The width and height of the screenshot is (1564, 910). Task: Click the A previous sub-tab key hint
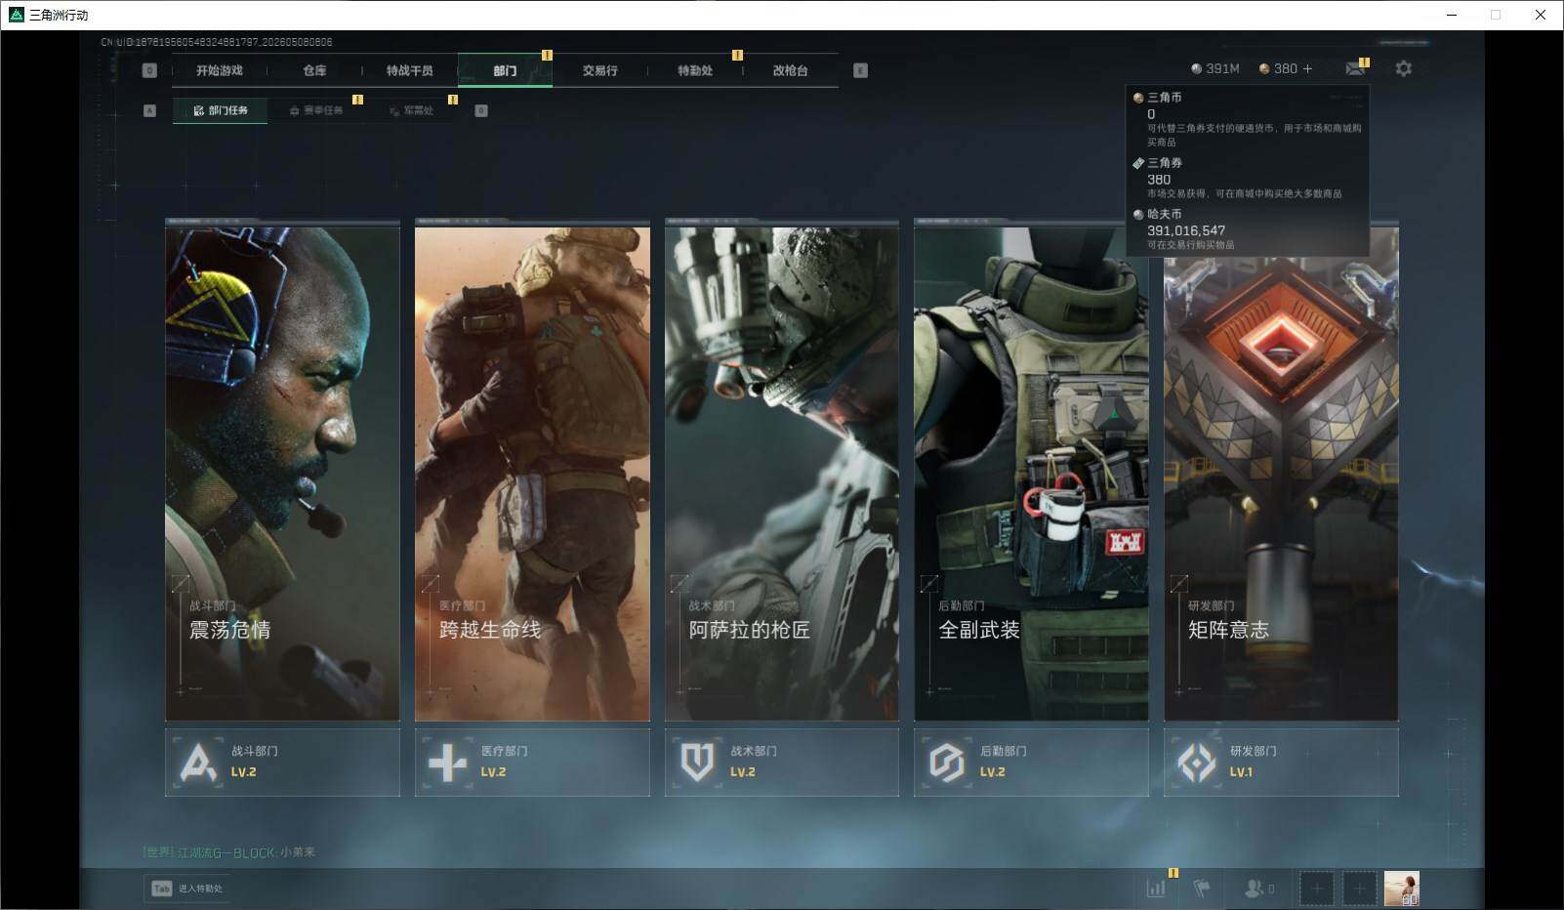tap(149, 110)
